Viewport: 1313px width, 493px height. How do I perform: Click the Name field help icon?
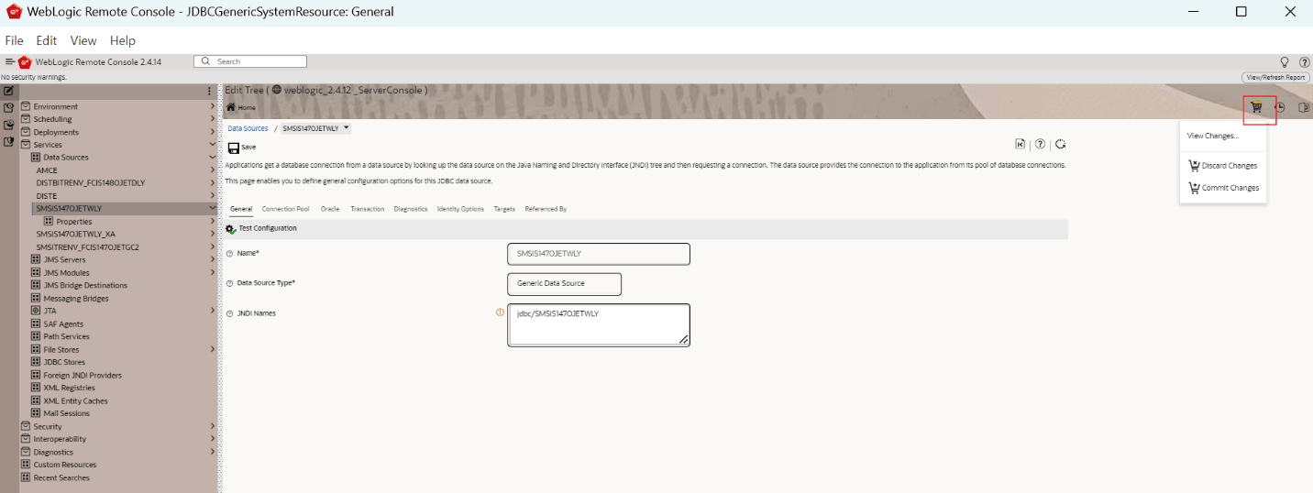(229, 253)
